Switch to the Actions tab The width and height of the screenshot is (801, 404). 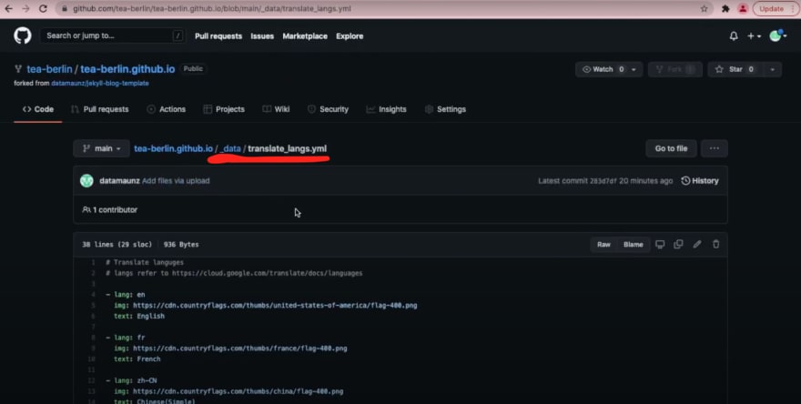(x=167, y=109)
